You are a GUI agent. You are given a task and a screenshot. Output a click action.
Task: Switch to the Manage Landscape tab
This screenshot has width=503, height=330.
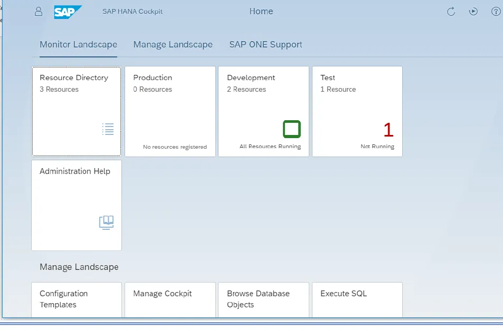[x=173, y=44]
